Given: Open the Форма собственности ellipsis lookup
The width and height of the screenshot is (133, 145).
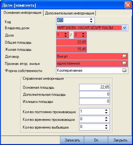Looking at the screenshot, I should tap(124, 70).
